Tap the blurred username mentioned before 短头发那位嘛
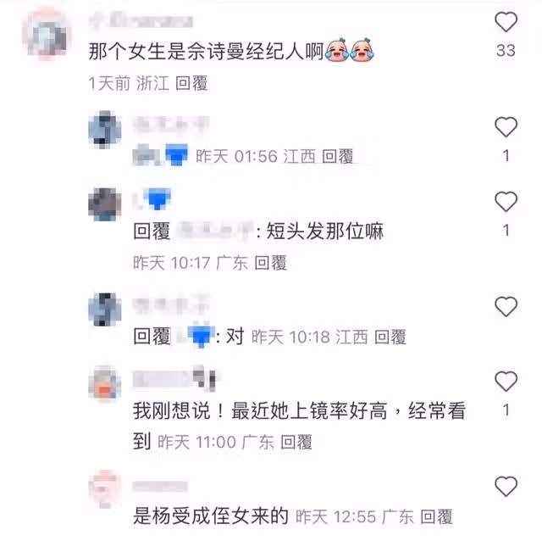This screenshot has width=542, height=541. click(216, 230)
